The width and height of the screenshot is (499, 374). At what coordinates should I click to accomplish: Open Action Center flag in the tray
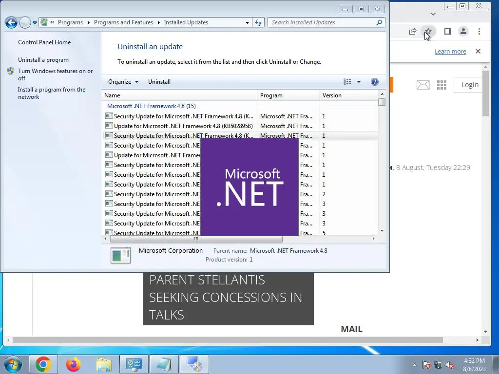pos(426,365)
